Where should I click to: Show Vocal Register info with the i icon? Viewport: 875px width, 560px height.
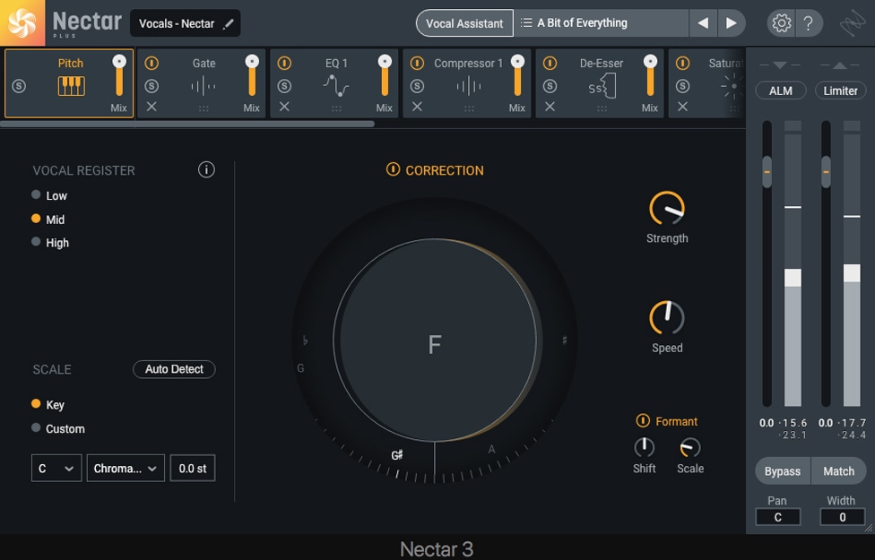click(x=206, y=169)
